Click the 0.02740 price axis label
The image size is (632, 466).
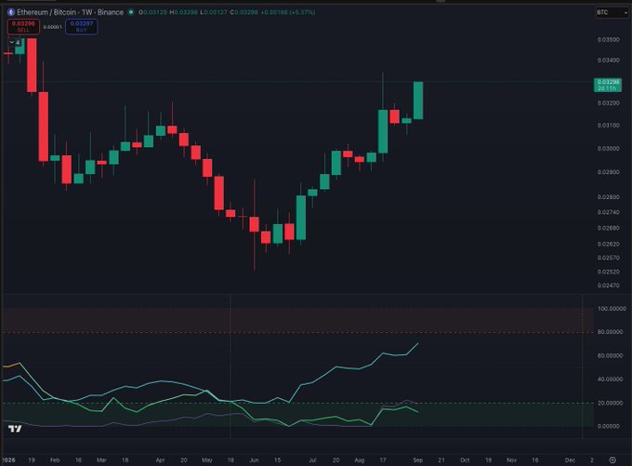608,212
